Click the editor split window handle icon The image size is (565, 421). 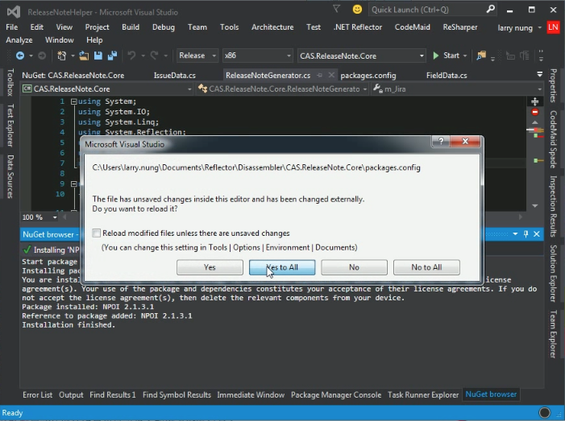point(534,101)
